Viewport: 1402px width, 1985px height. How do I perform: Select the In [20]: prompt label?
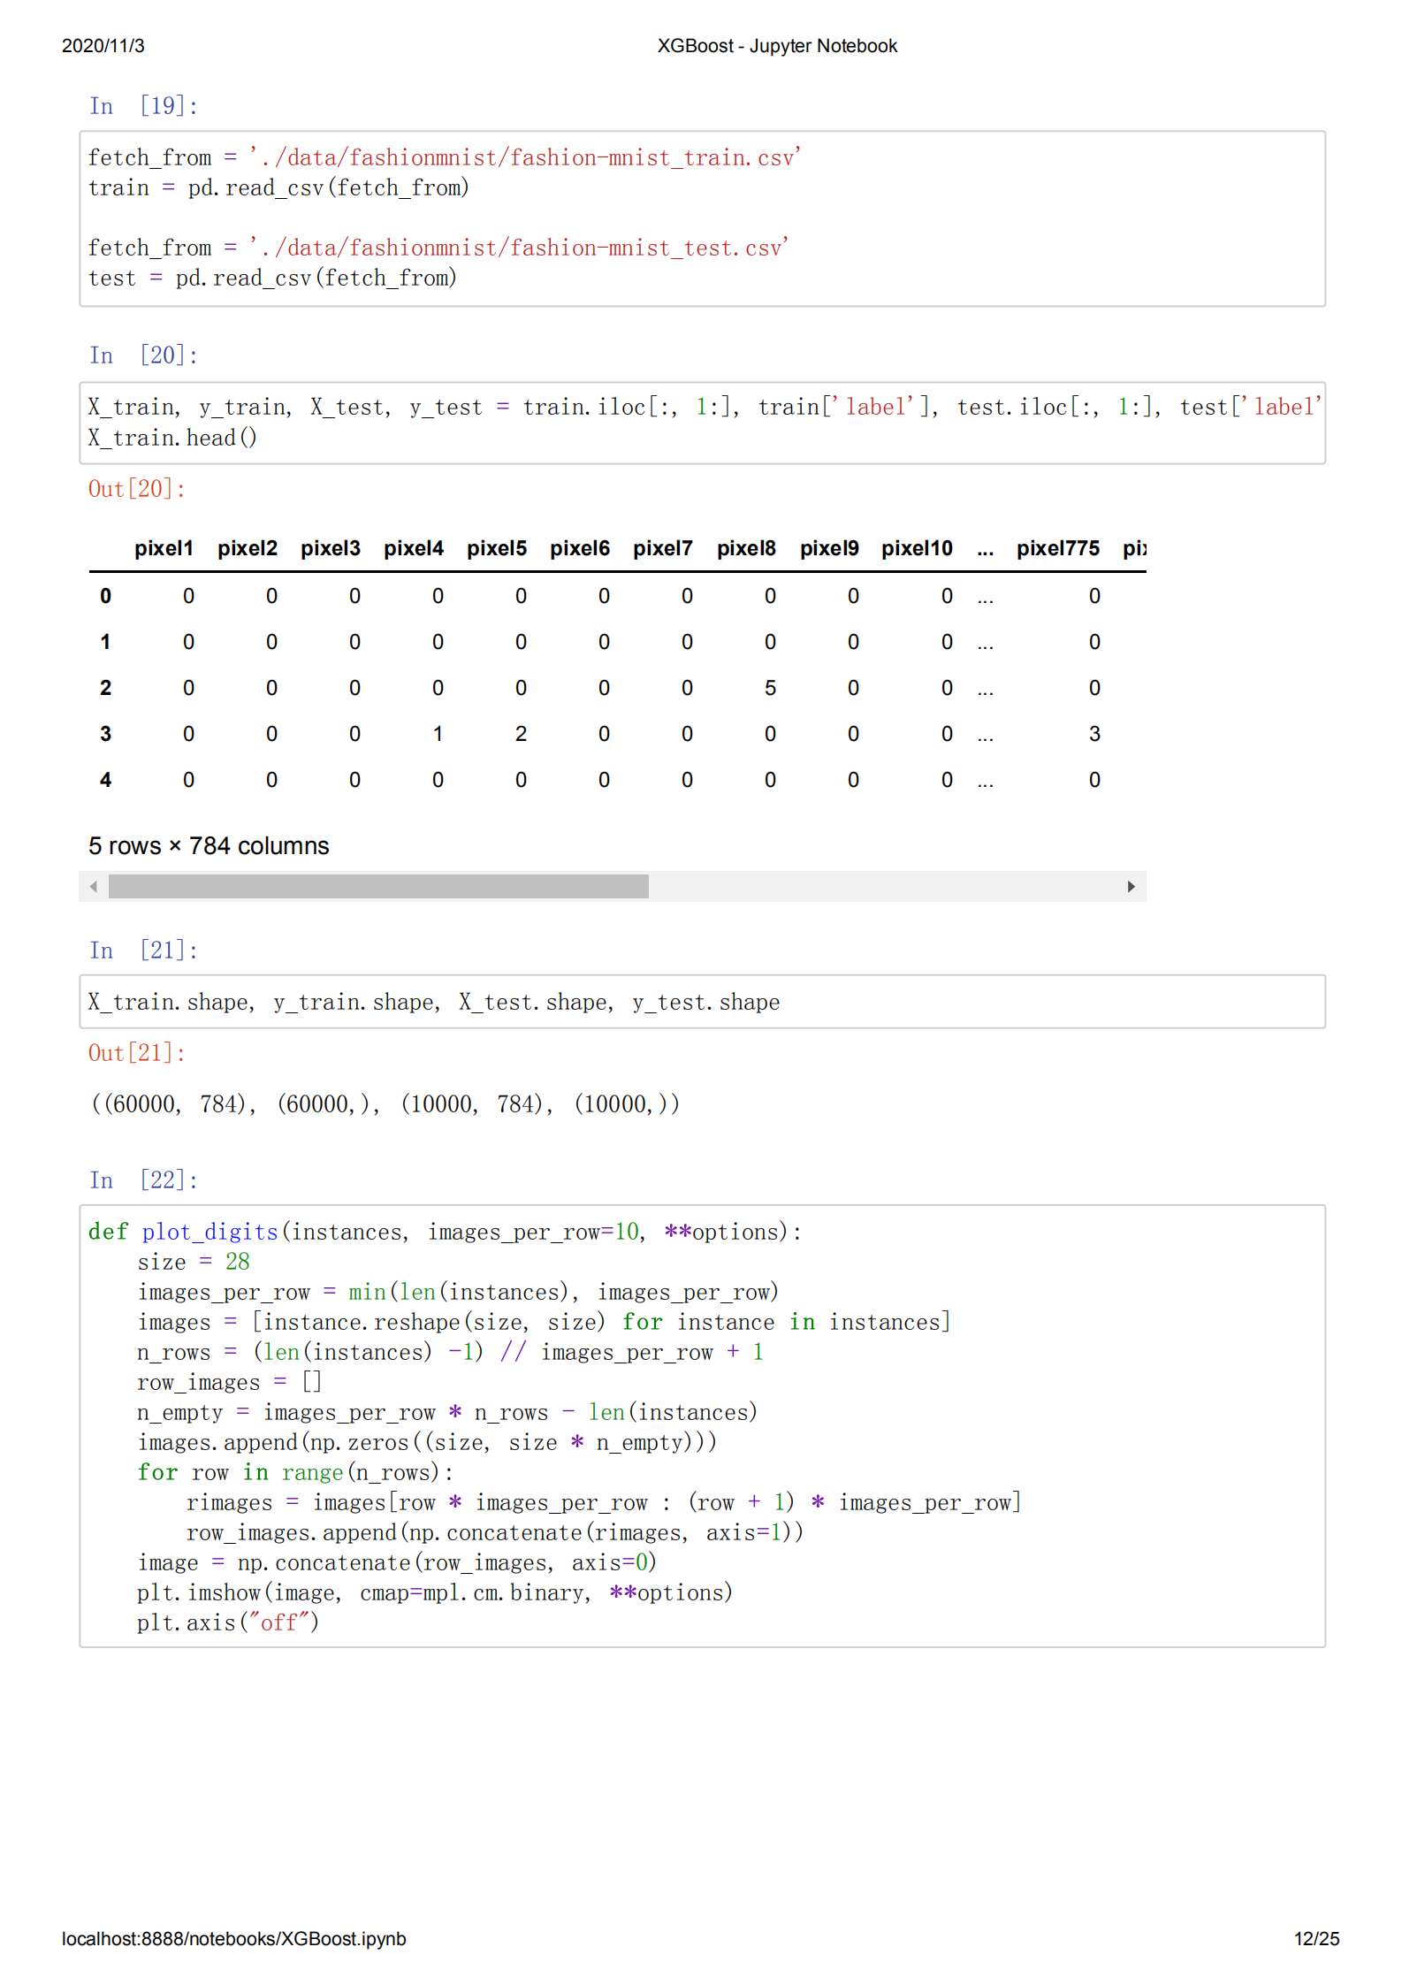143,355
